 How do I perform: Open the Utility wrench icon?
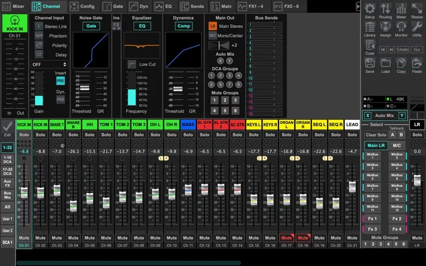[417, 27]
